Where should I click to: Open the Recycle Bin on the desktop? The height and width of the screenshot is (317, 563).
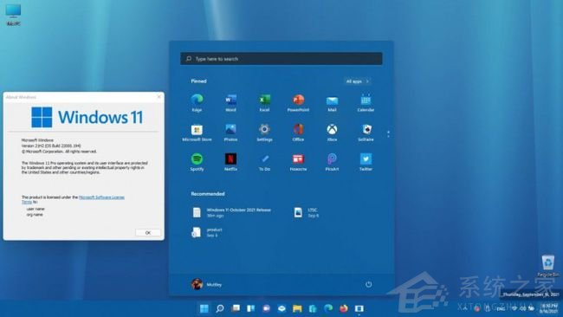548,266
